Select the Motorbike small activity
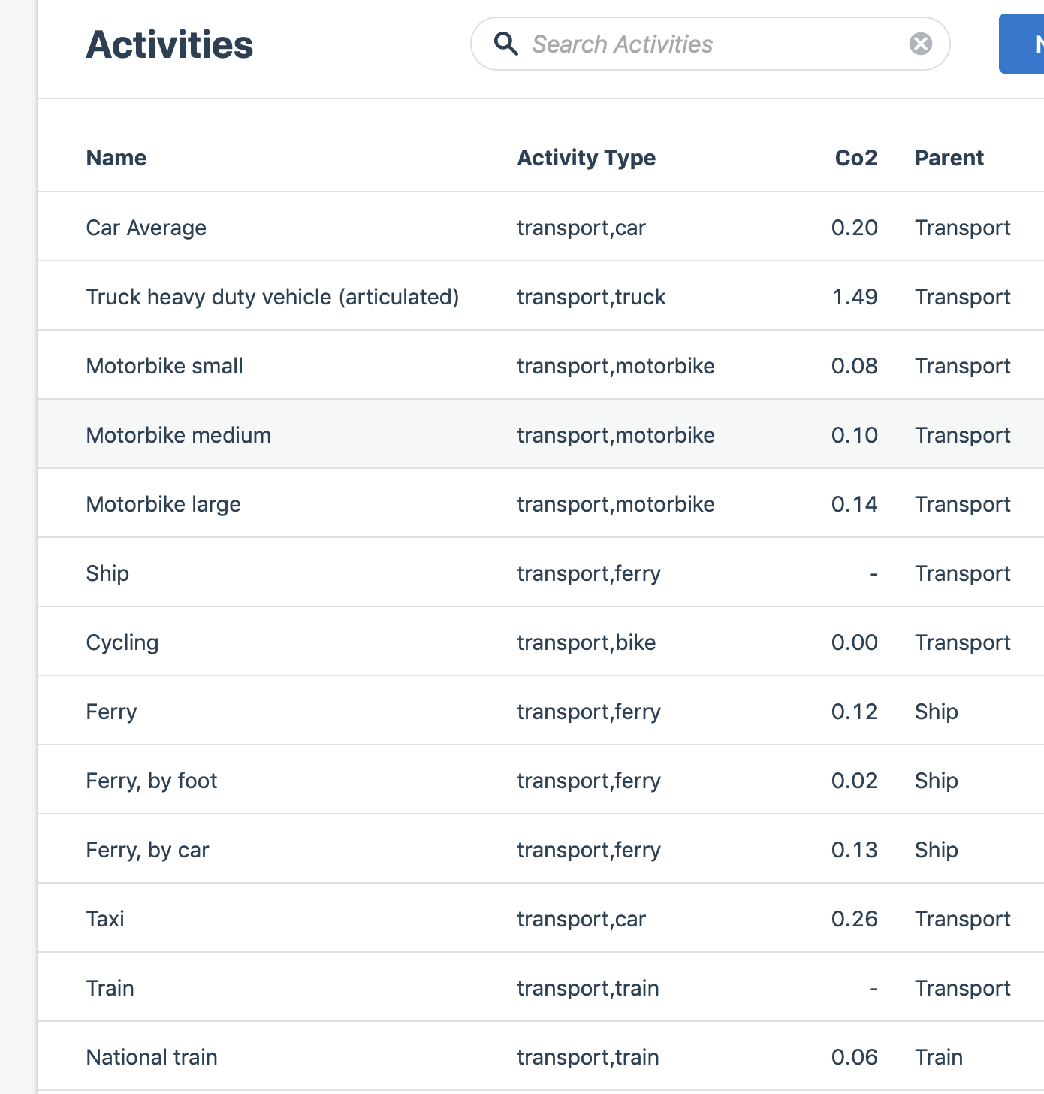Viewport: 1044px width, 1094px height. [x=541, y=365]
